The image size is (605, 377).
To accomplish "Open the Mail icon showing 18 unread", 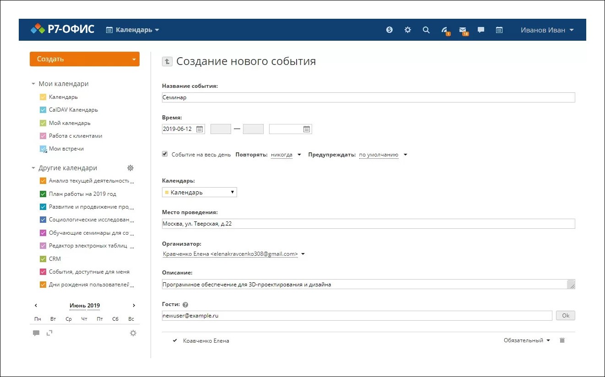I will click(463, 29).
